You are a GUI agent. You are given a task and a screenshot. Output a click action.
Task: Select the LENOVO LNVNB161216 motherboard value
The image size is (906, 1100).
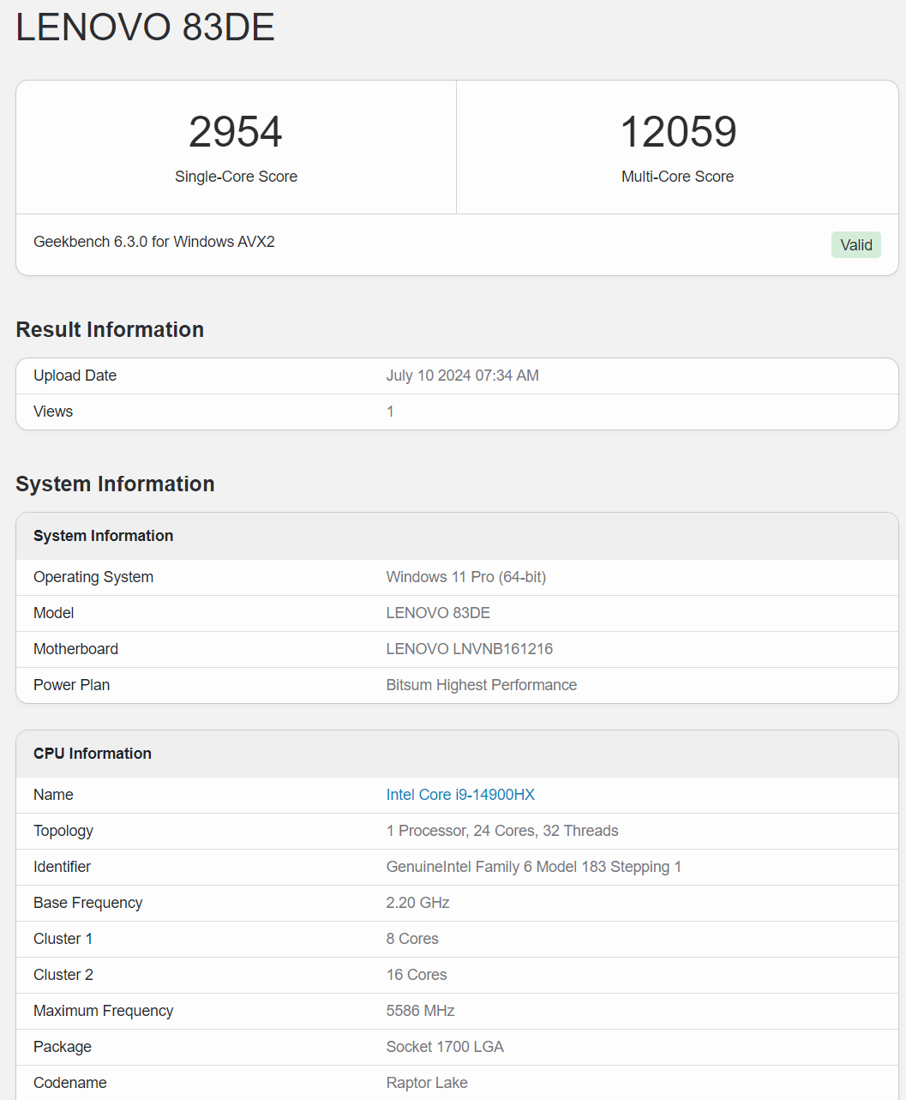470,649
